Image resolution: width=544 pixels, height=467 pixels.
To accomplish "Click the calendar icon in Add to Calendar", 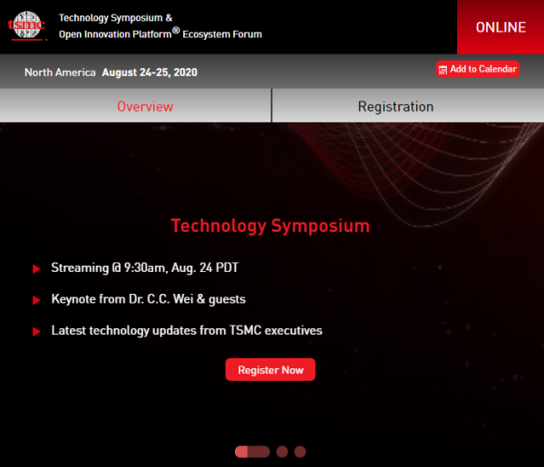I will click(442, 70).
